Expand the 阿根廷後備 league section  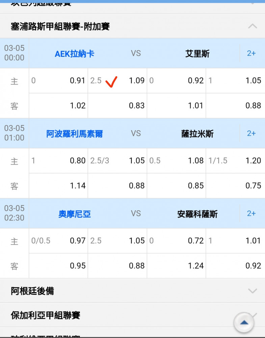click(x=252, y=291)
